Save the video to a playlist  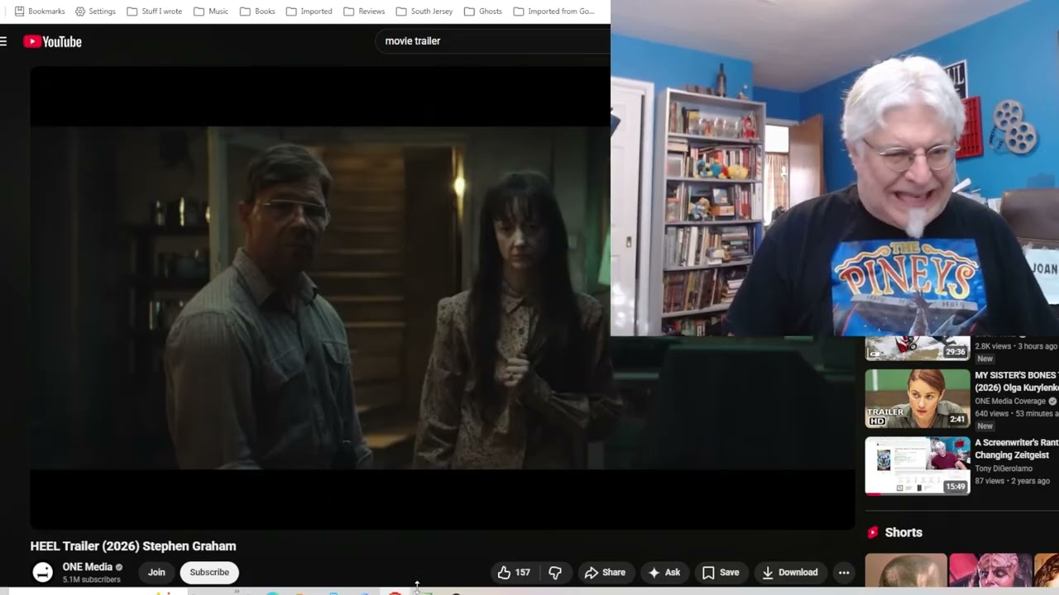(720, 572)
